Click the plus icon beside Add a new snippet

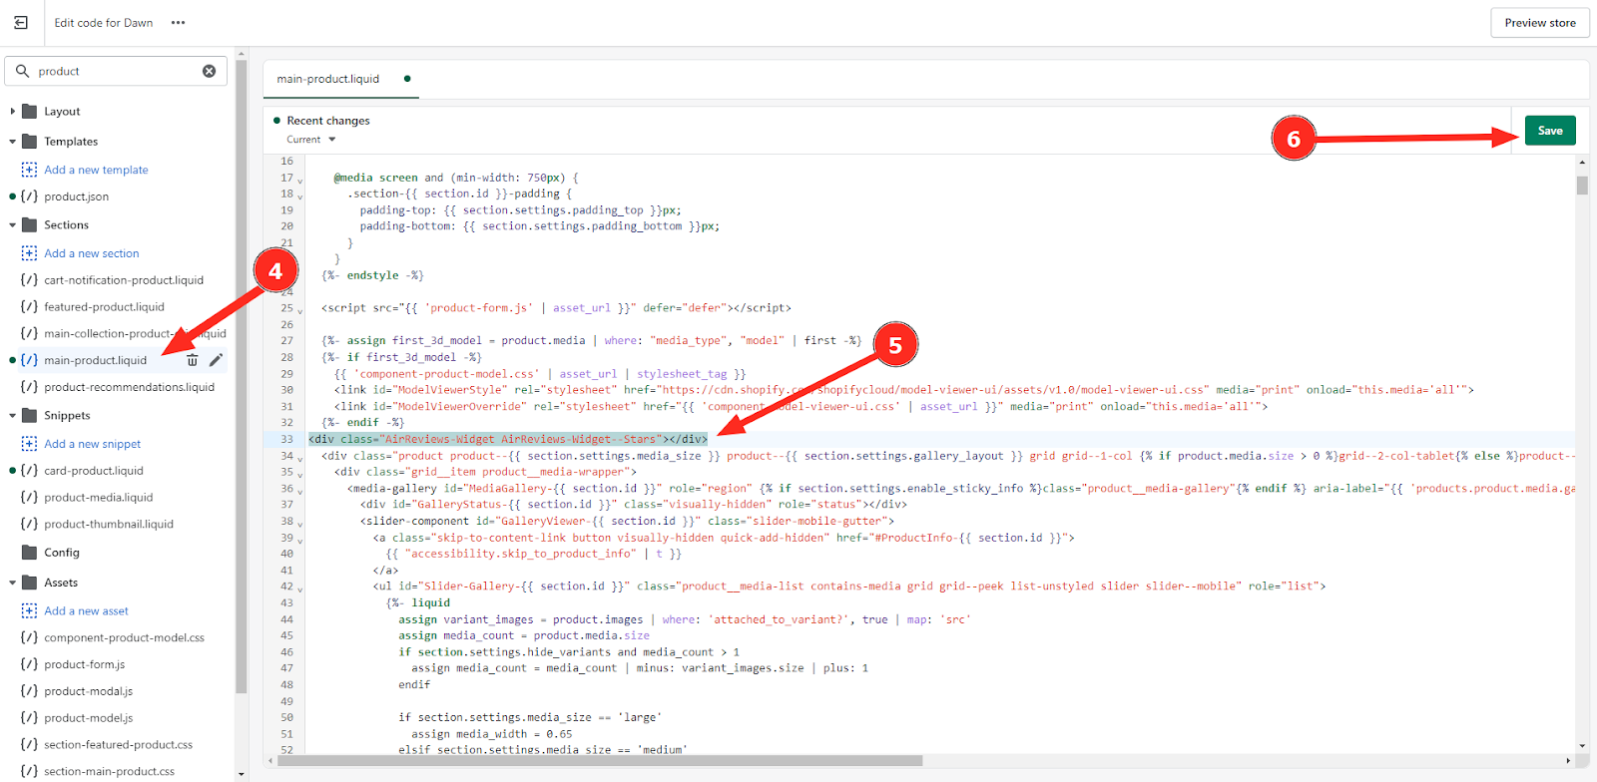pyautogui.click(x=29, y=444)
